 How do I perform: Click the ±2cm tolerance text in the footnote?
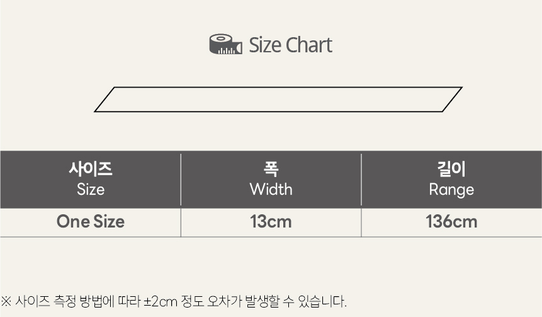(x=161, y=301)
